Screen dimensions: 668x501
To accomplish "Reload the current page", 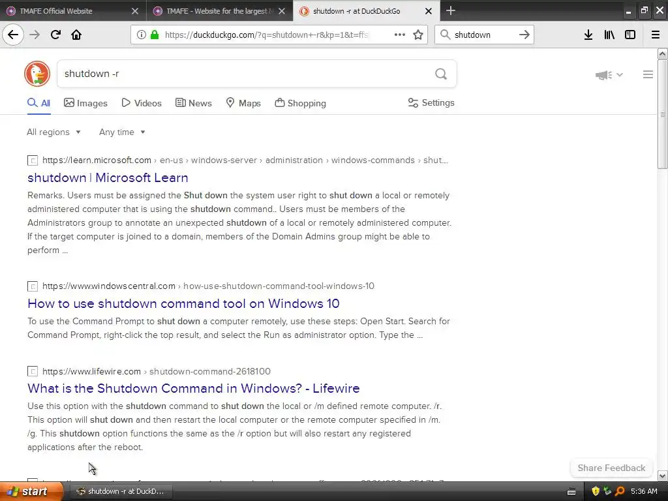I will [55, 35].
